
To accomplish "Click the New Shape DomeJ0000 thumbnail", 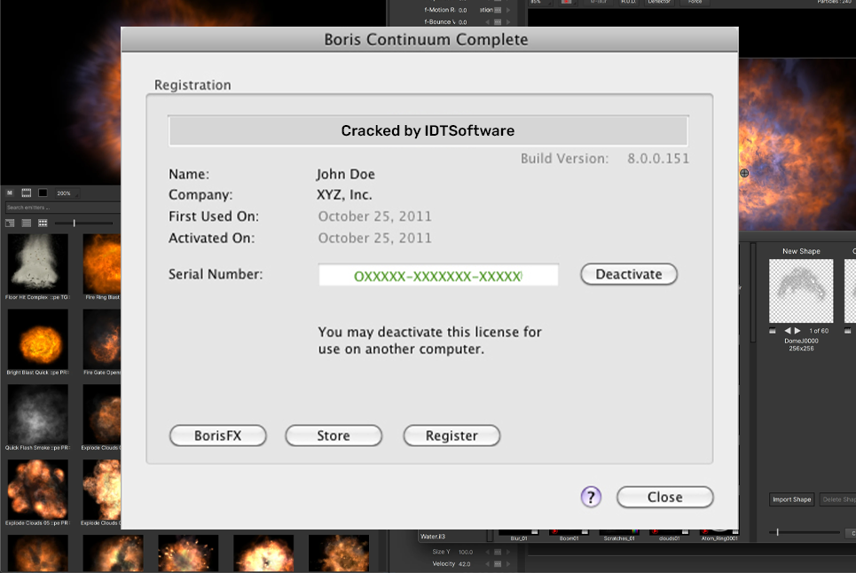I will tap(801, 291).
